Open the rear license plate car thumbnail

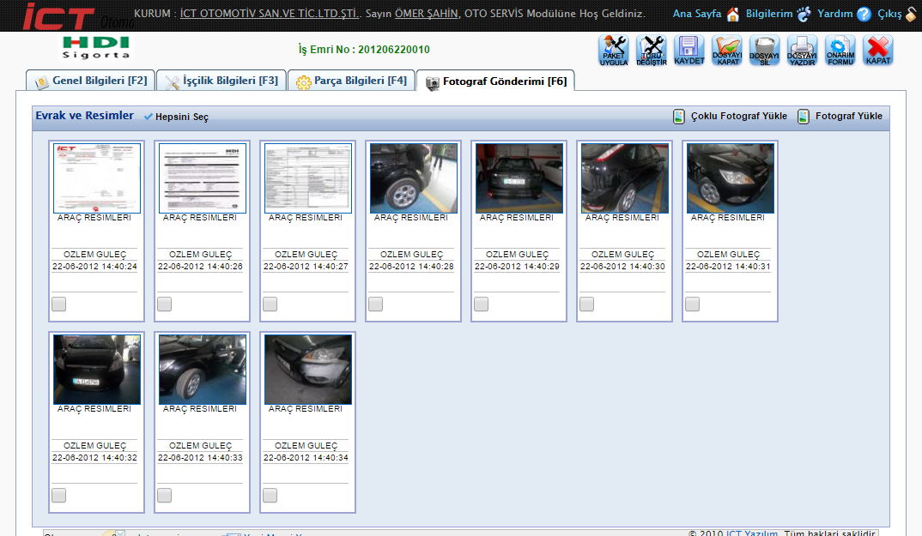[x=519, y=178]
